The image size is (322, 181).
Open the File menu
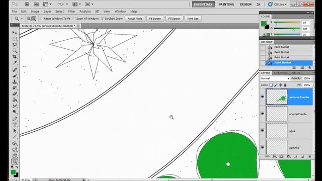click(15, 11)
